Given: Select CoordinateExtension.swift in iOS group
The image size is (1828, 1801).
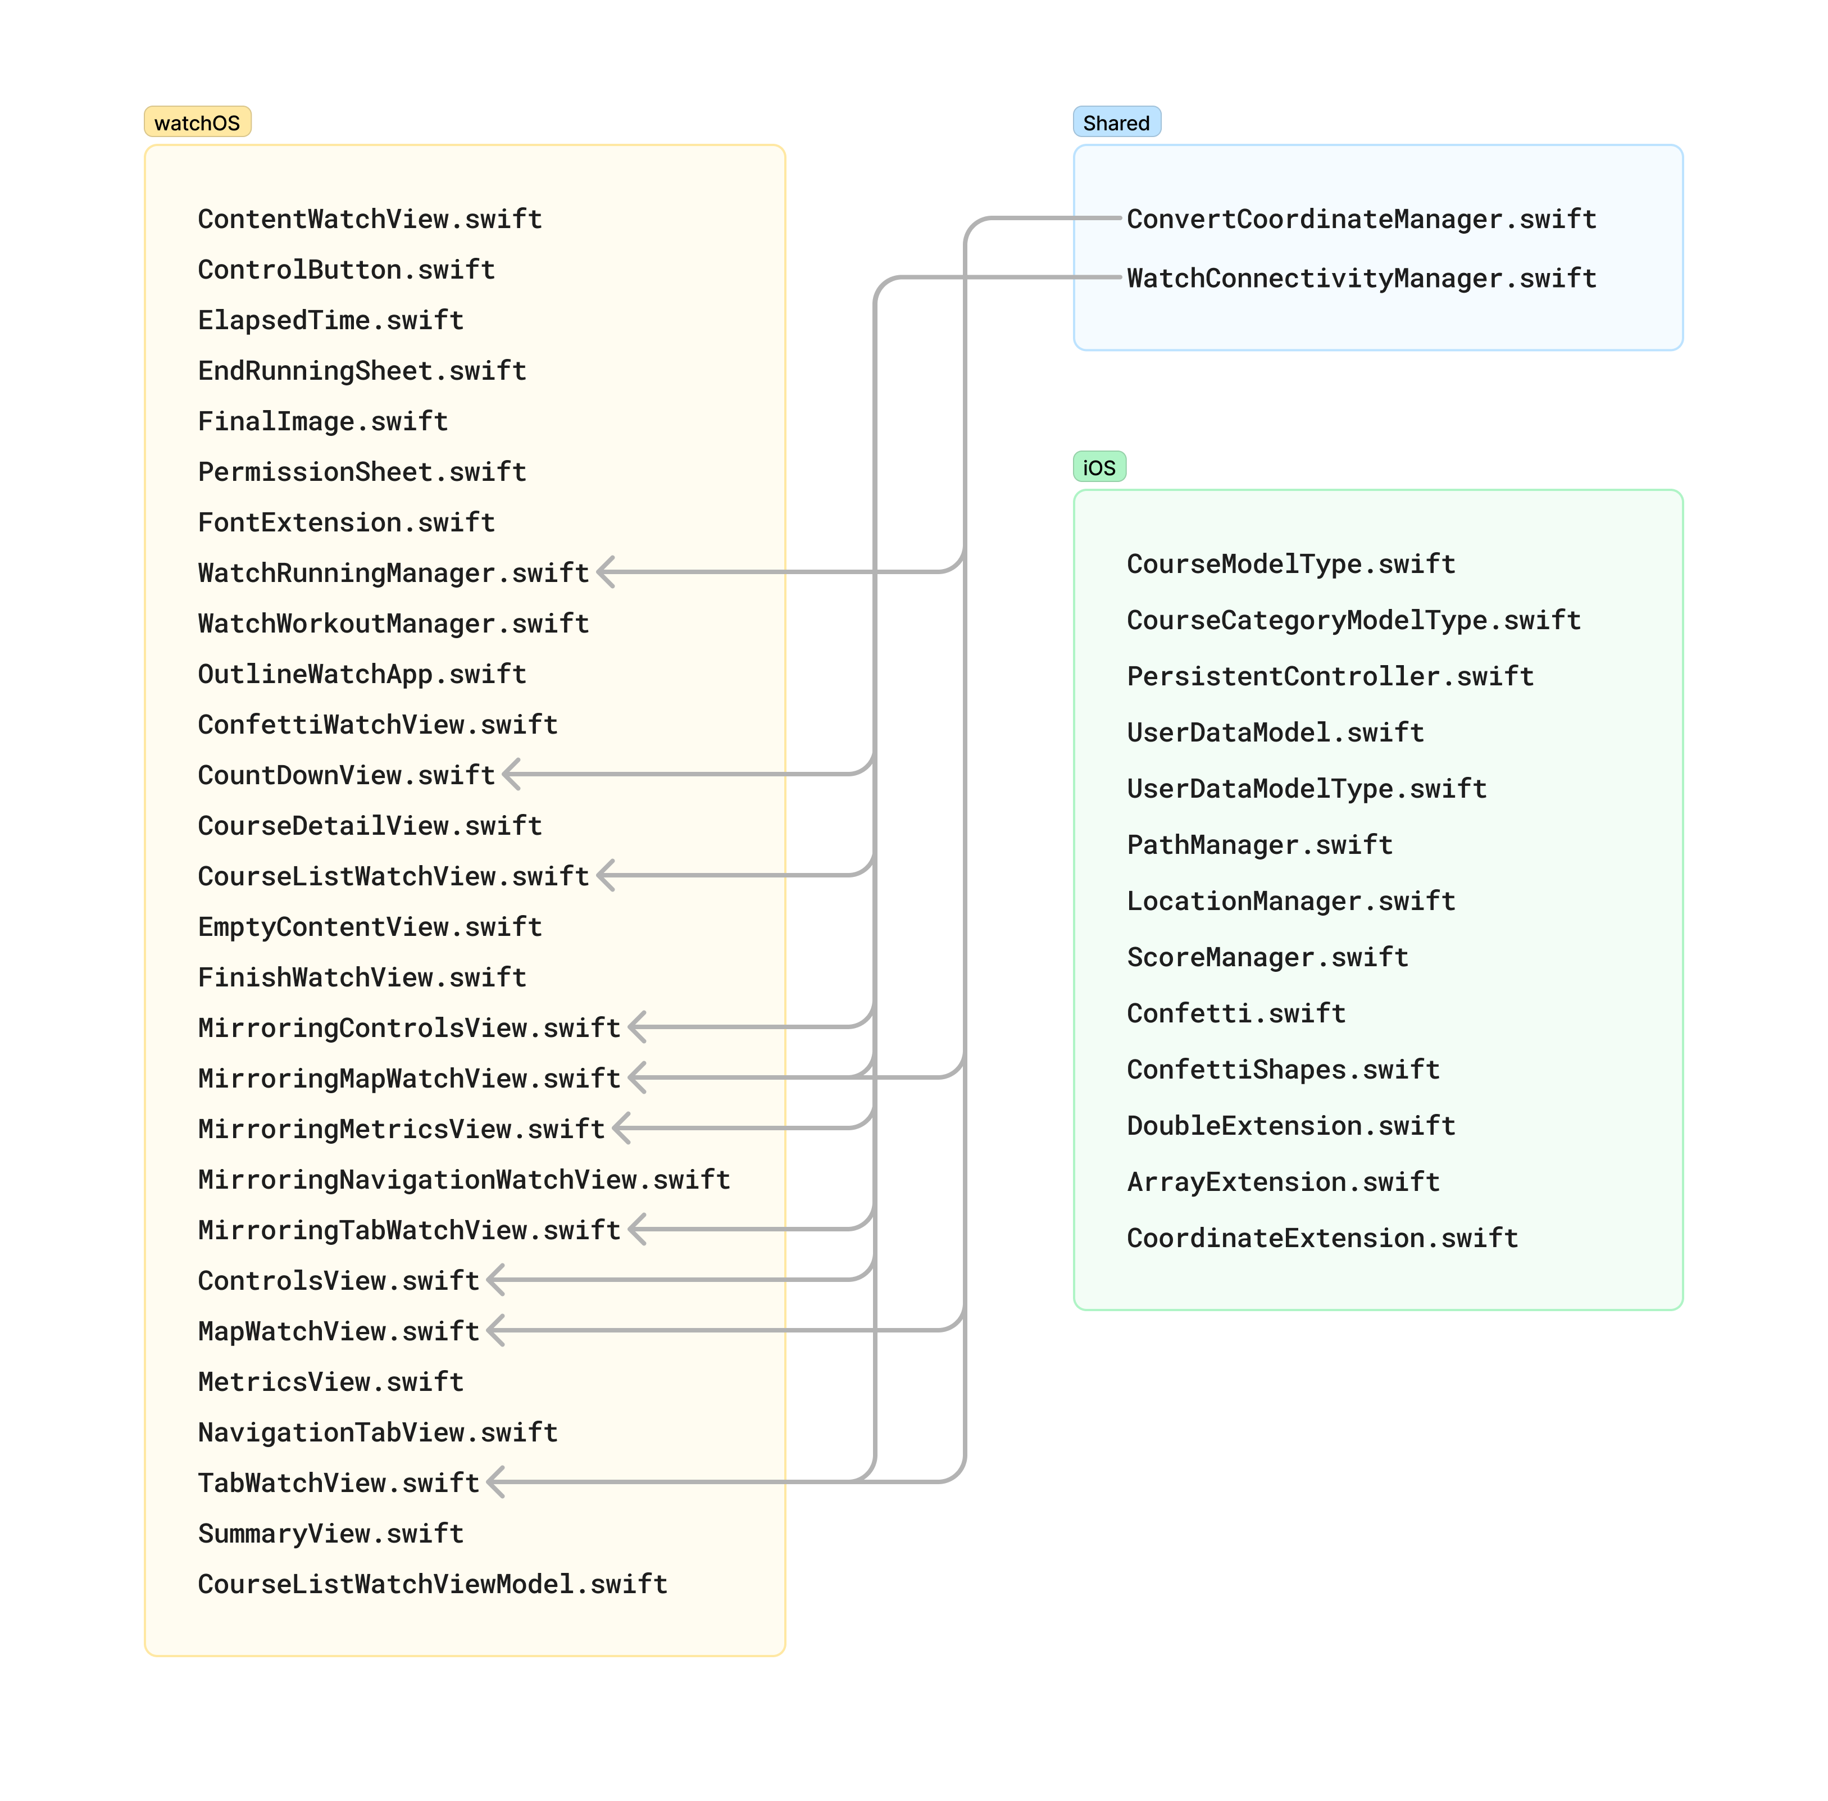Looking at the screenshot, I should click(x=1321, y=1237).
